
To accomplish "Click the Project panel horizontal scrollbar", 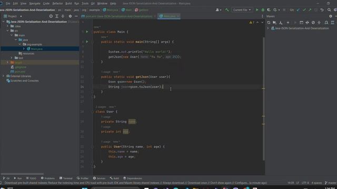I will [22, 174].
